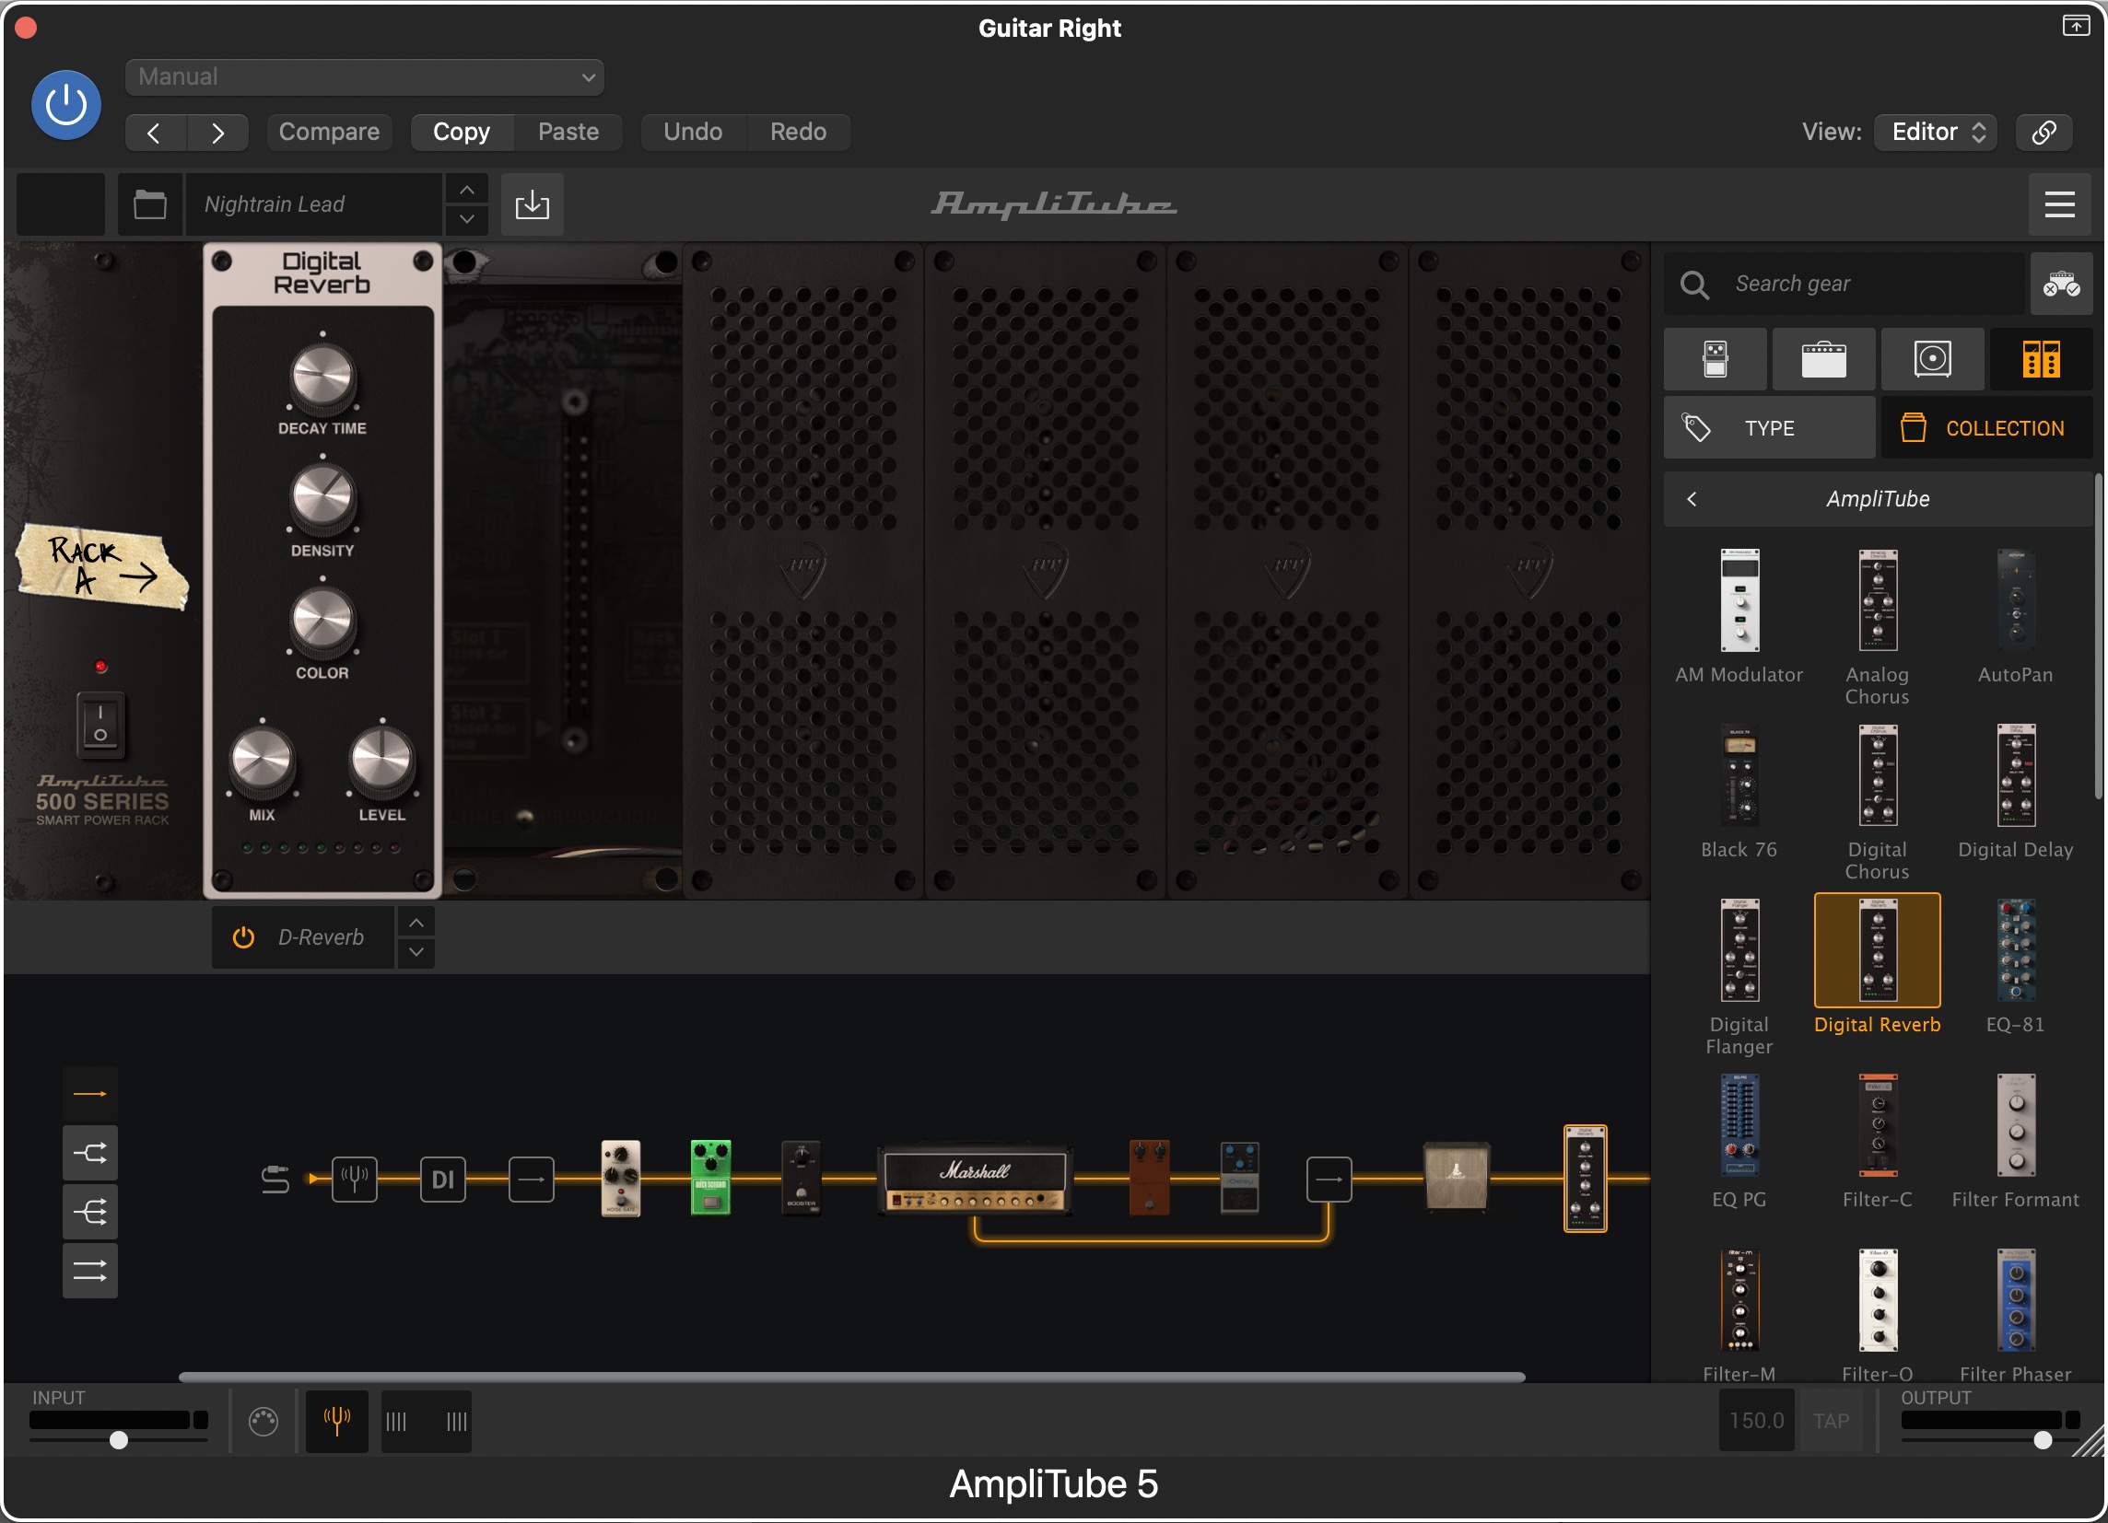The image size is (2108, 1523).
Task: Select the two-way split routing option
Action: click(89, 1155)
